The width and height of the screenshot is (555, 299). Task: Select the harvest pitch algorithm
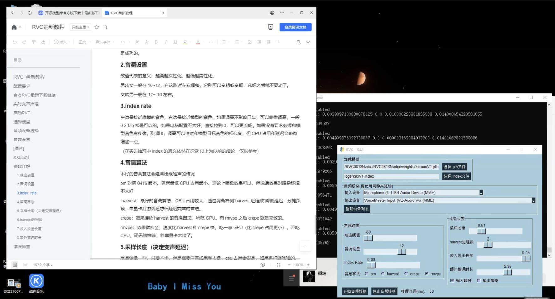pyautogui.click(x=383, y=274)
